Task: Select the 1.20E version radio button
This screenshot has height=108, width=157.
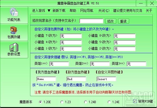Action: click(41, 102)
